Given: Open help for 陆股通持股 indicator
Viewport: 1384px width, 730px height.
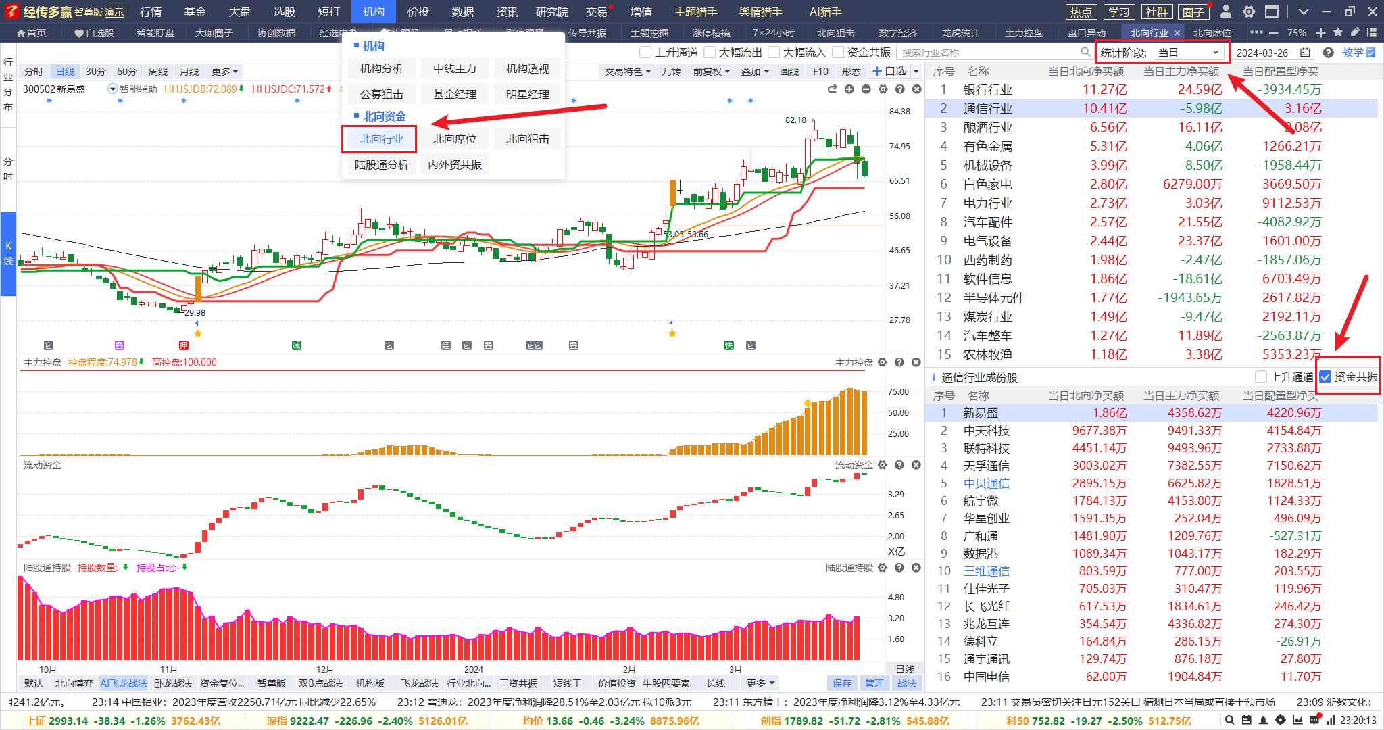Looking at the screenshot, I should (x=899, y=568).
